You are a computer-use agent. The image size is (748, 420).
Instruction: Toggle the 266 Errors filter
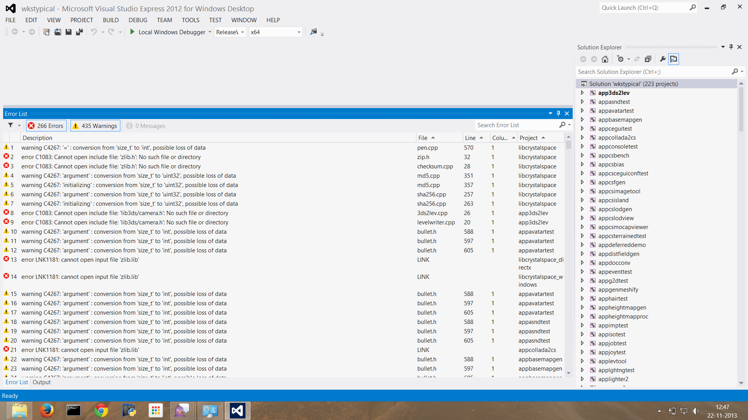pyautogui.click(x=46, y=126)
